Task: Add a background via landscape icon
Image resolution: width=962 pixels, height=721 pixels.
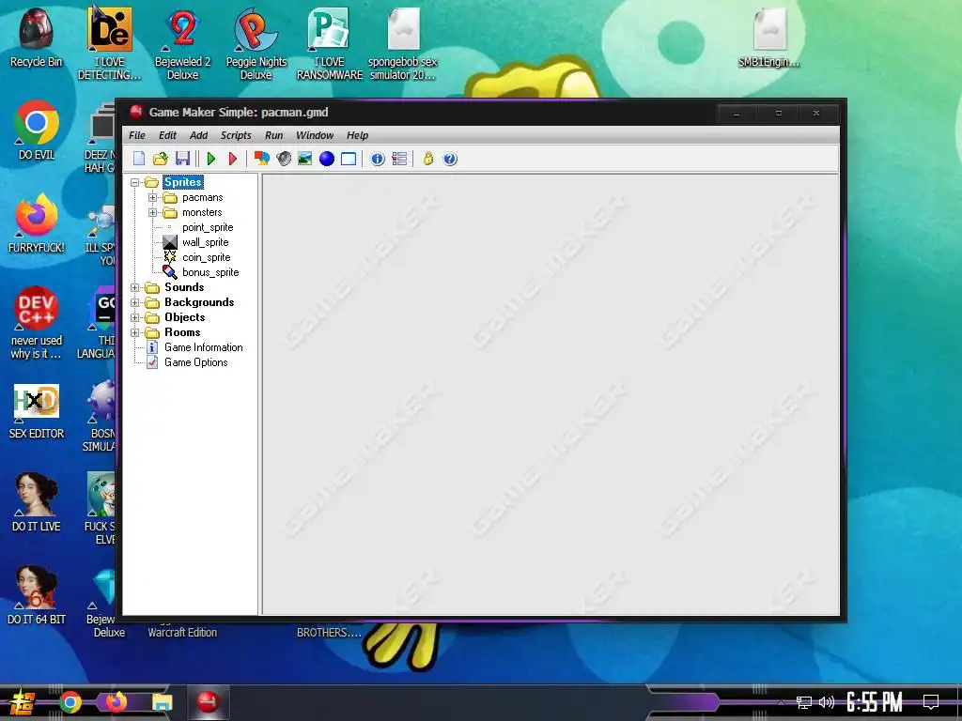Action: point(305,159)
